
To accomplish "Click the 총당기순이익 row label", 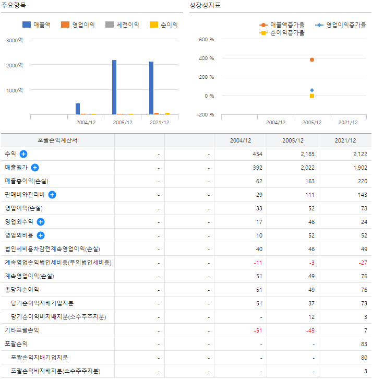I will pos(22,289).
